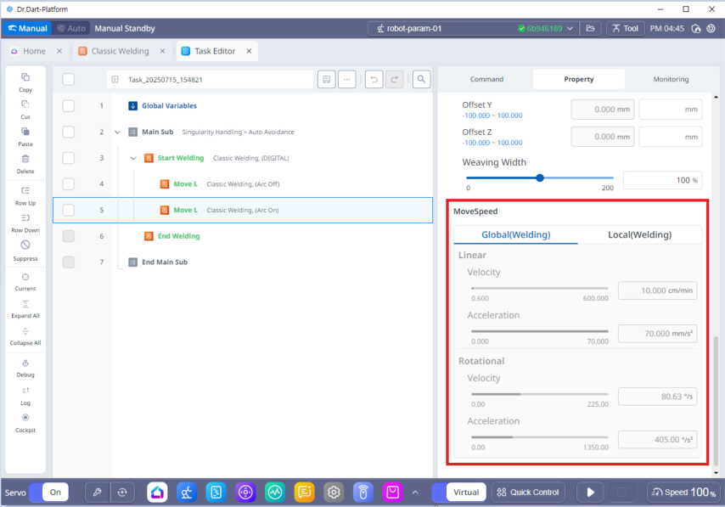Toggle the Servo On switch
The width and height of the screenshot is (725, 507).
pyautogui.click(x=48, y=492)
